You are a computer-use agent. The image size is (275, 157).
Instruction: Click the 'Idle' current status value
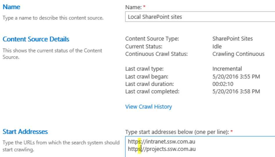pos(217,47)
